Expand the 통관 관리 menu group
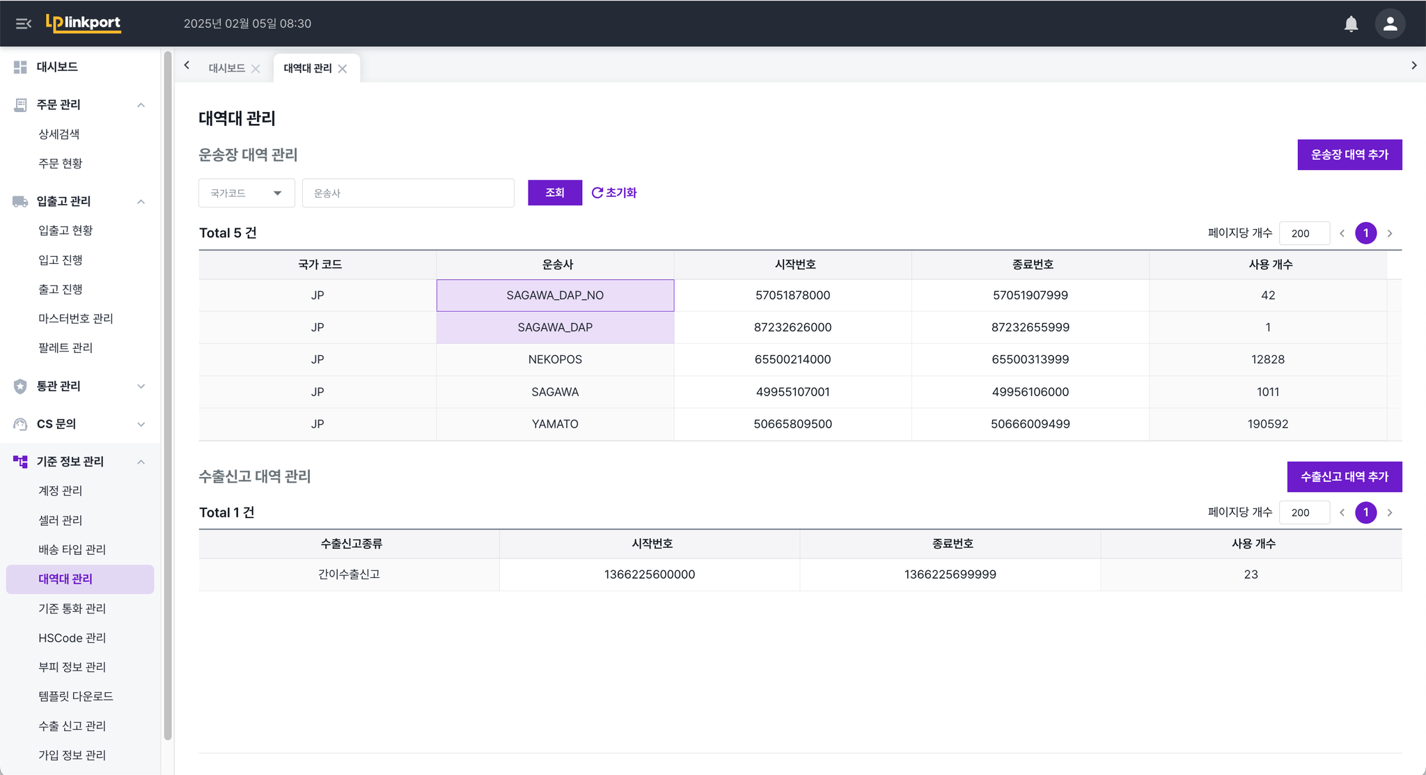 (x=141, y=386)
